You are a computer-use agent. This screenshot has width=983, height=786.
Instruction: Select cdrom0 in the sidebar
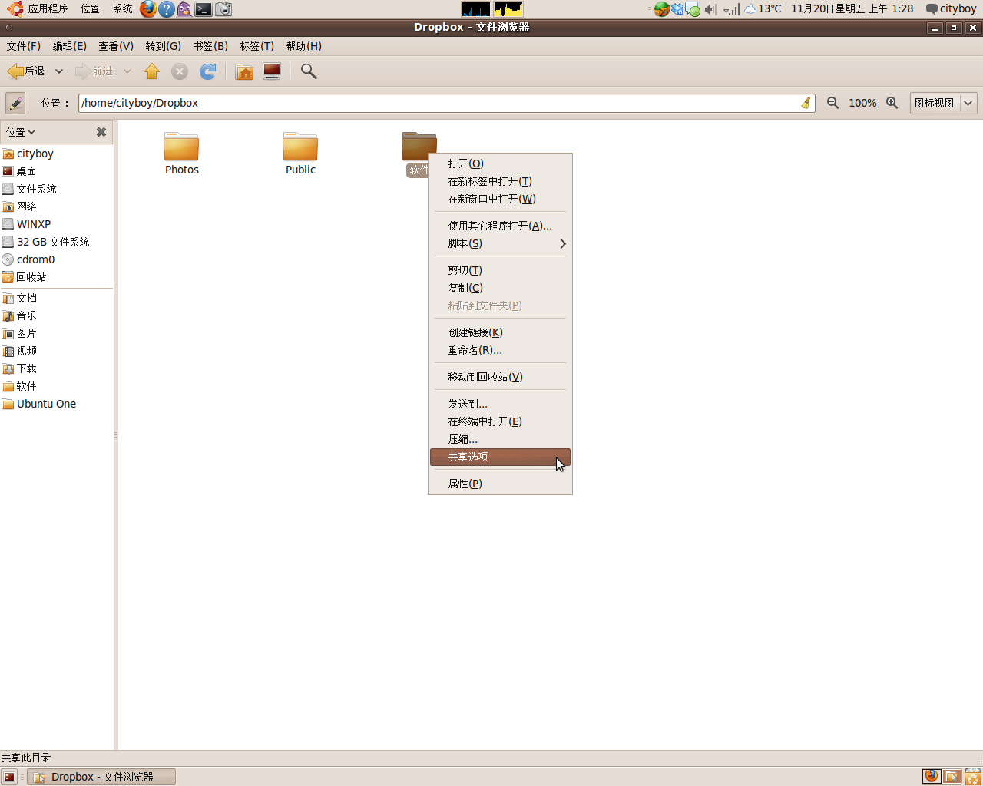(57, 259)
